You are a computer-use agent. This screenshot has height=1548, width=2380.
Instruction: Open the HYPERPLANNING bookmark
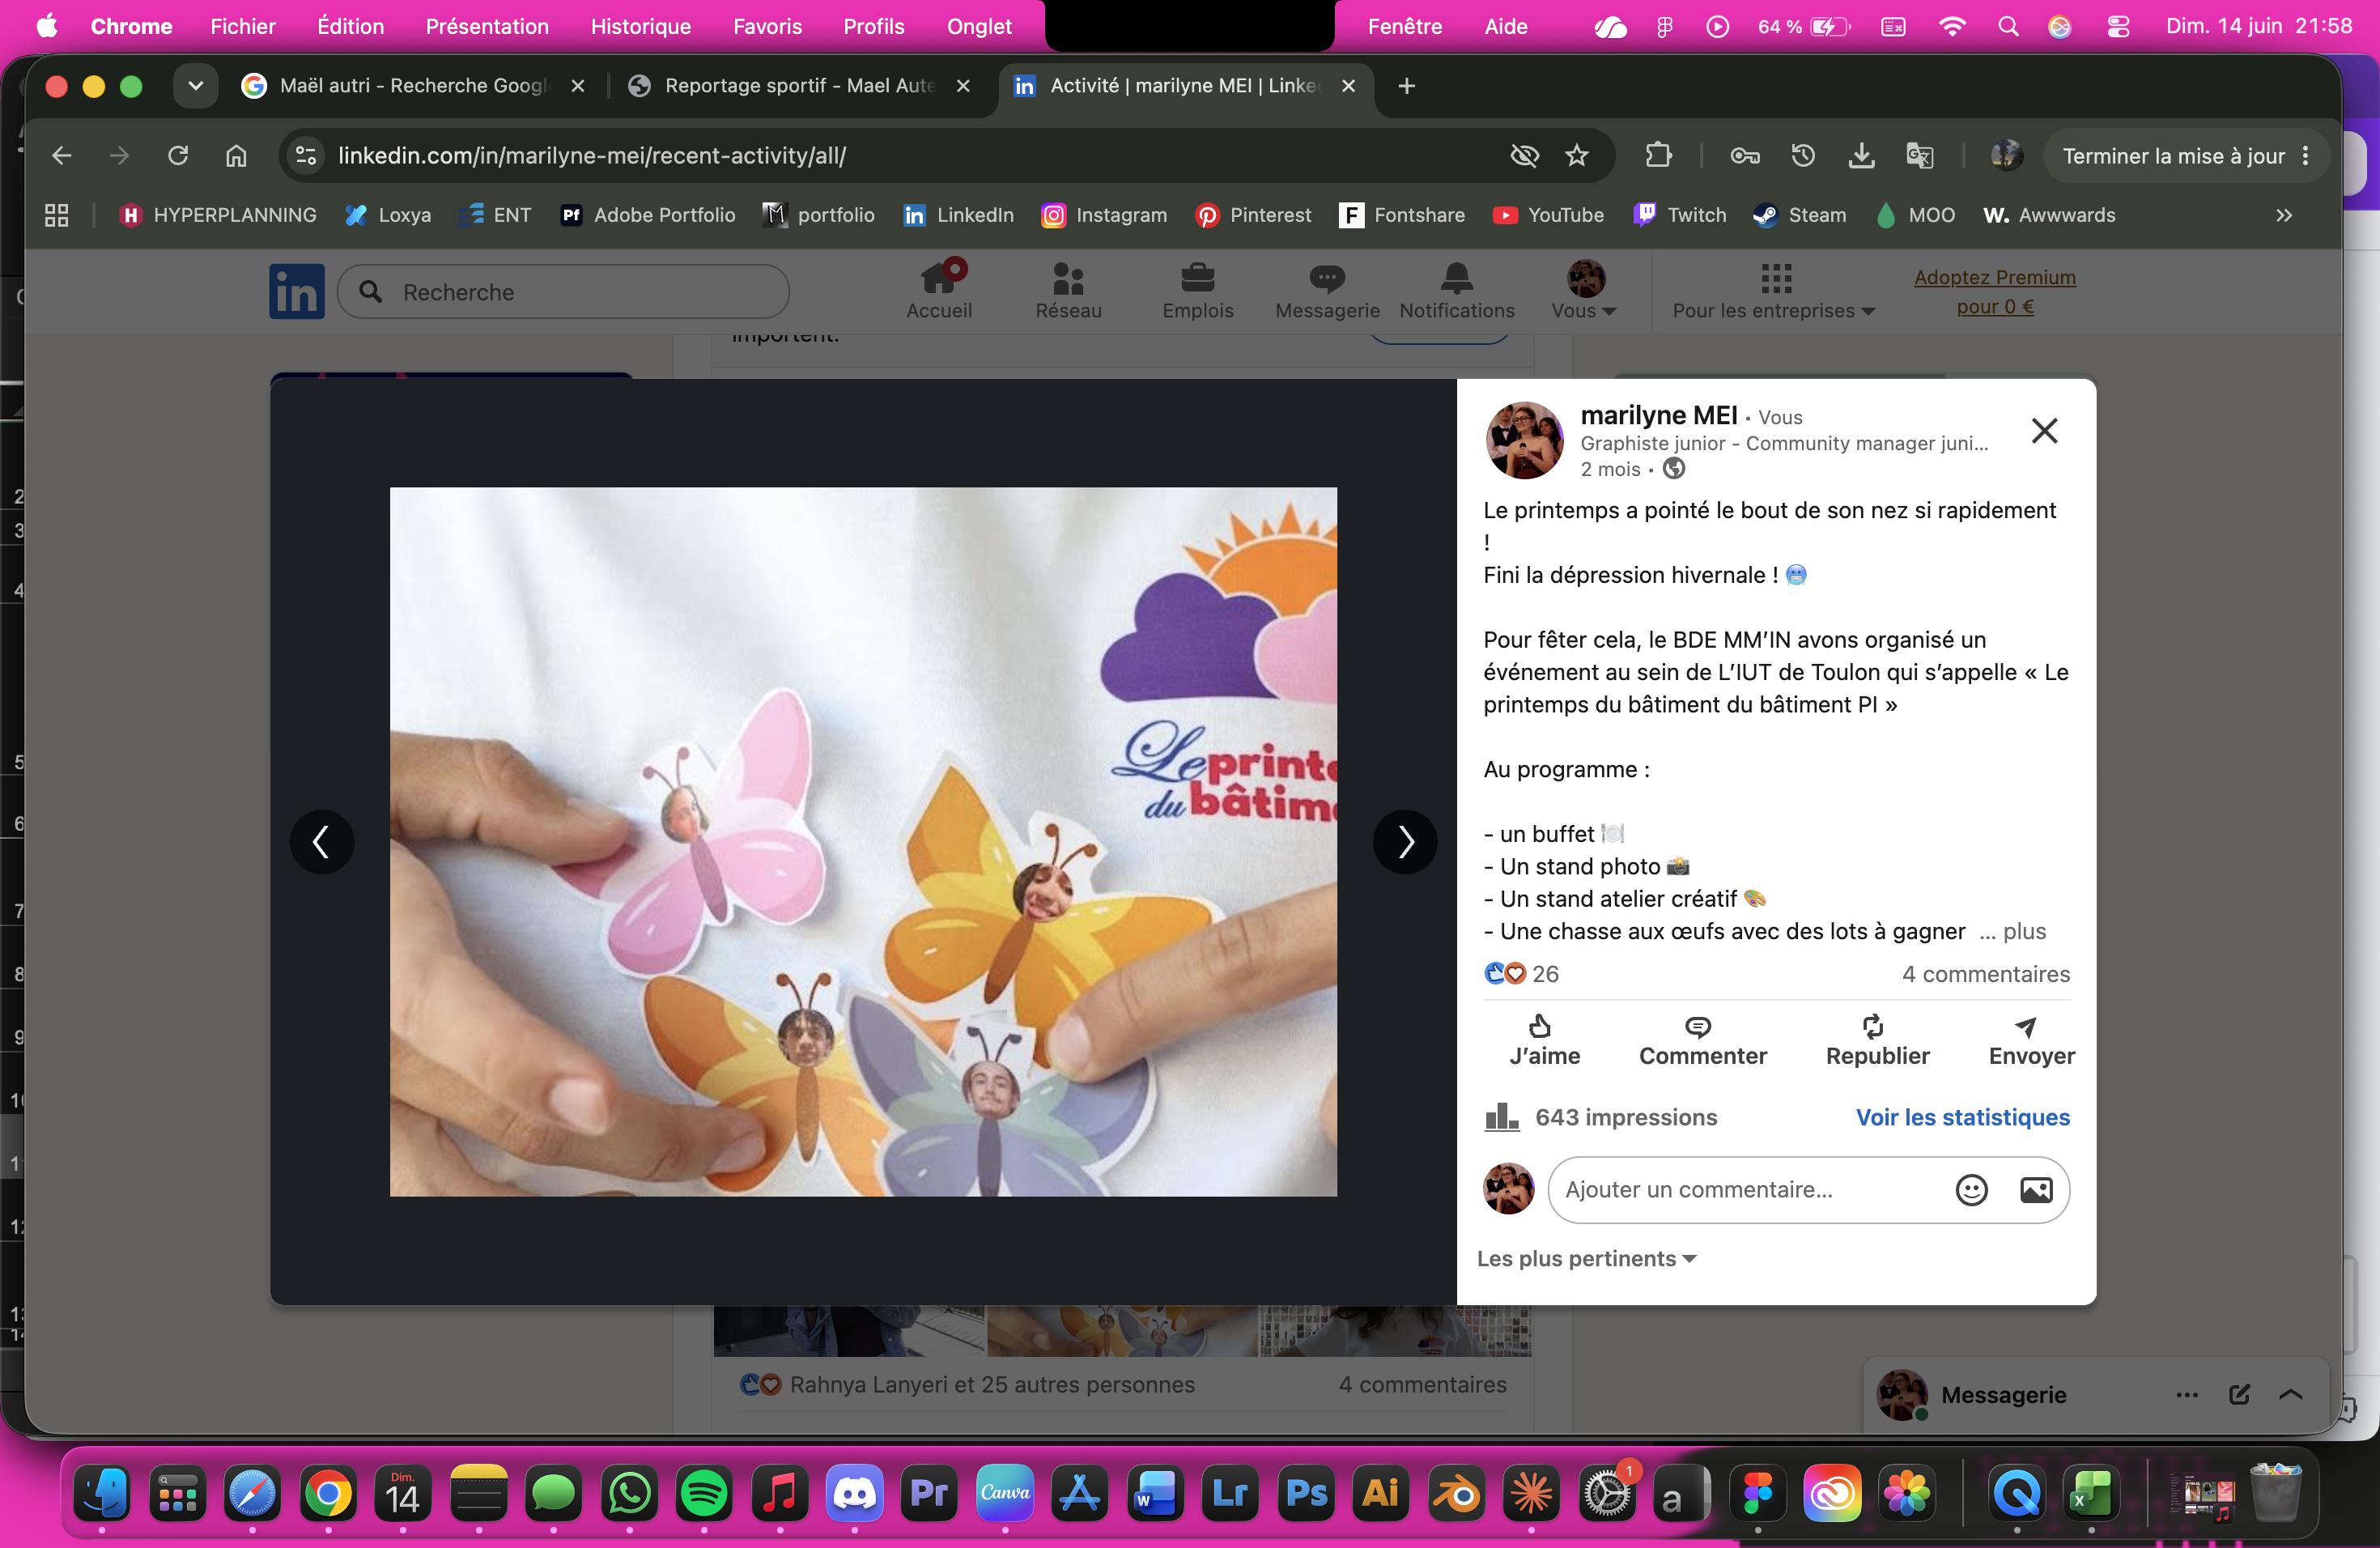point(216,215)
